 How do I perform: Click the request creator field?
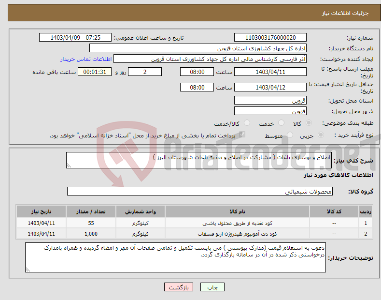[210, 59]
